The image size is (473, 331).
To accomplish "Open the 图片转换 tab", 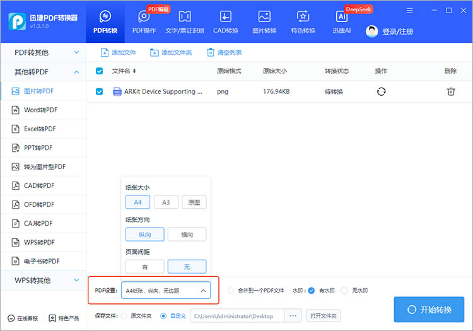I will (264, 22).
